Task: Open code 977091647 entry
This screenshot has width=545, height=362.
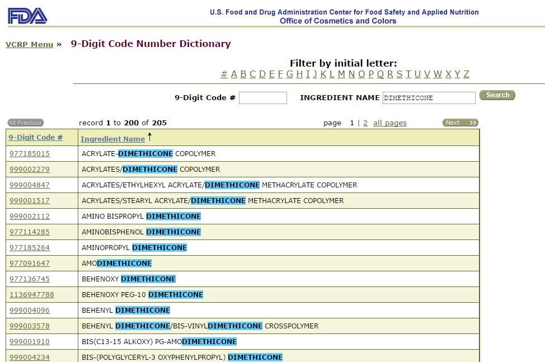Action: pyautogui.click(x=30, y=264)
